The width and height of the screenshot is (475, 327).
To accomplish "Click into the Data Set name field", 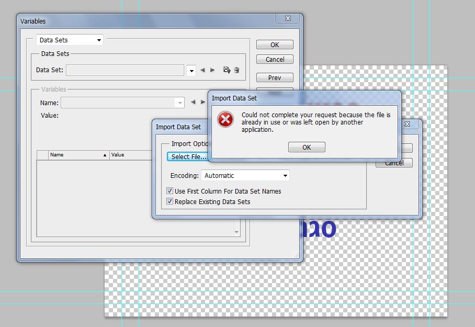I will [x=125, y=70].
